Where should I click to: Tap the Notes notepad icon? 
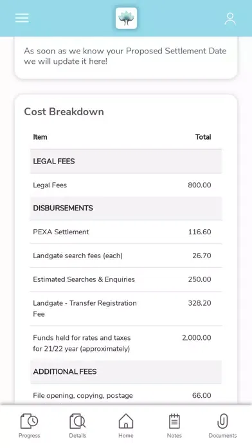click(x=174, y=421)
